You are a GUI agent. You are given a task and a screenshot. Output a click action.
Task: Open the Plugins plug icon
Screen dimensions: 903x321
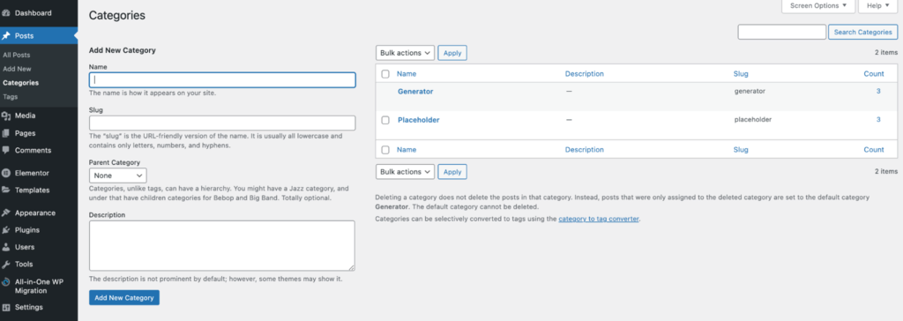click(x=6, y=230)
